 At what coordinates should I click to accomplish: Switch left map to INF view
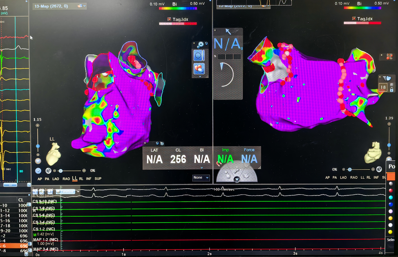coord(89,179)
